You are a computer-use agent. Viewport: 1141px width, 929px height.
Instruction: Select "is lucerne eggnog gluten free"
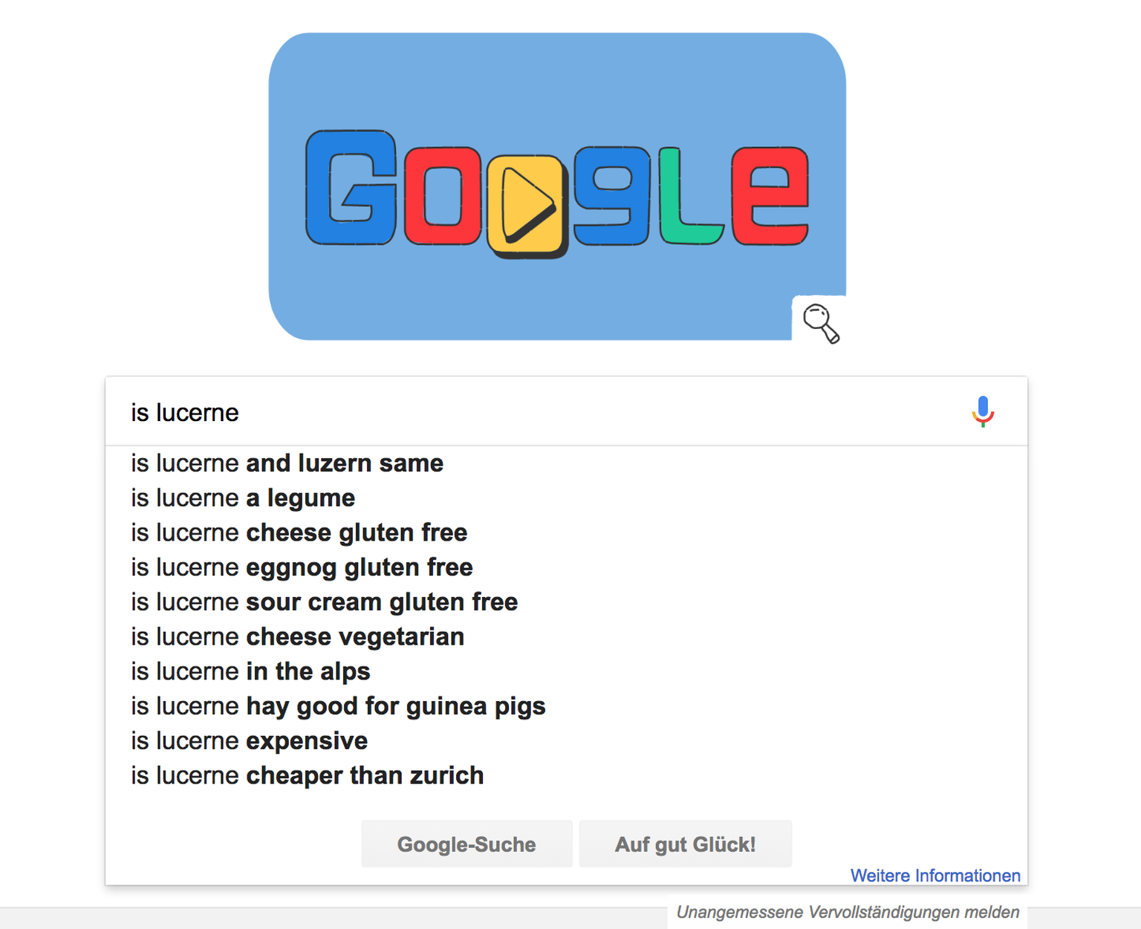tap(302, 567)
